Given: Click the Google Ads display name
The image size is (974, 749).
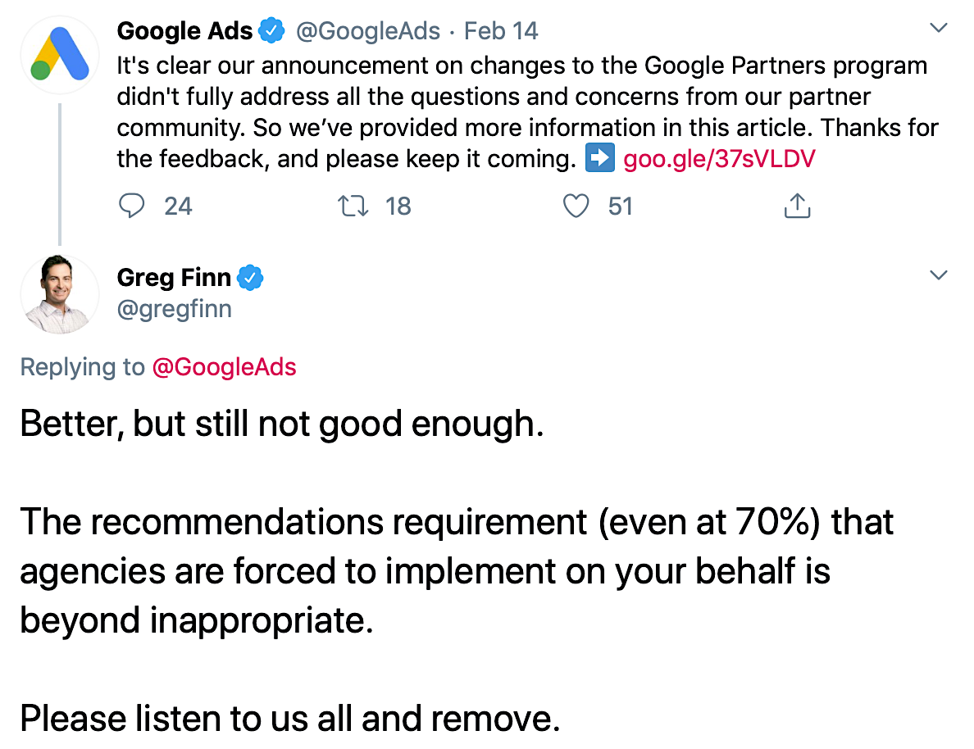Looking at the screenshot, I should pos(184,30).
